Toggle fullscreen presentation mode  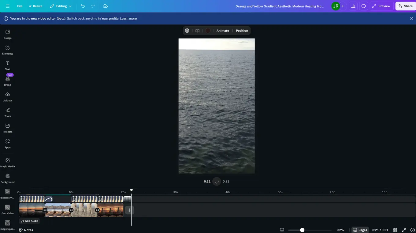click(404, 230)
